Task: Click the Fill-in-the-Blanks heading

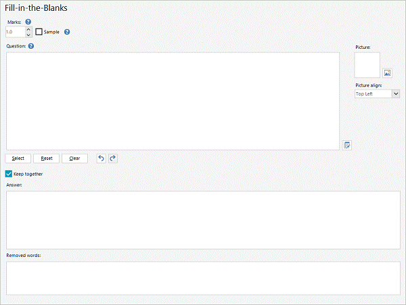Action: click(x=36, y=7)
